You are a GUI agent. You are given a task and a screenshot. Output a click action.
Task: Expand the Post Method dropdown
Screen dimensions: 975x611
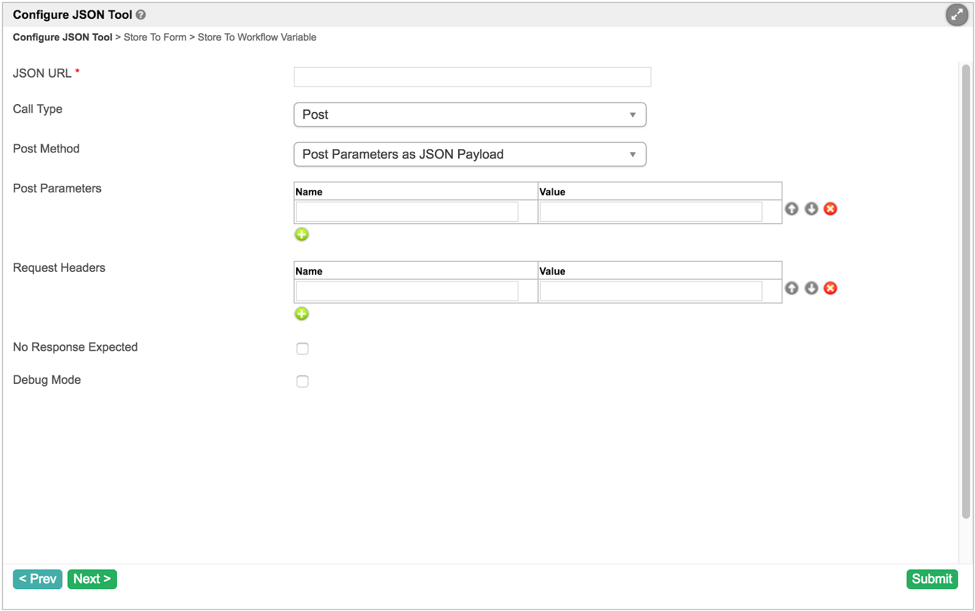(469, 154)
